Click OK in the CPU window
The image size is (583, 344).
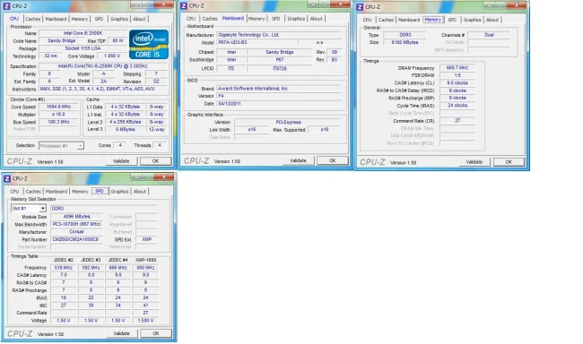(x=156, y=161)
